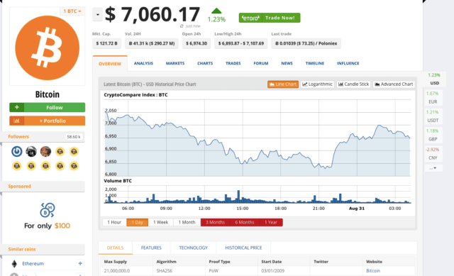Select the 1 Day time range
Image resolution: width=454 pixels, height=276 pixels.
click(x=137, y=222)
